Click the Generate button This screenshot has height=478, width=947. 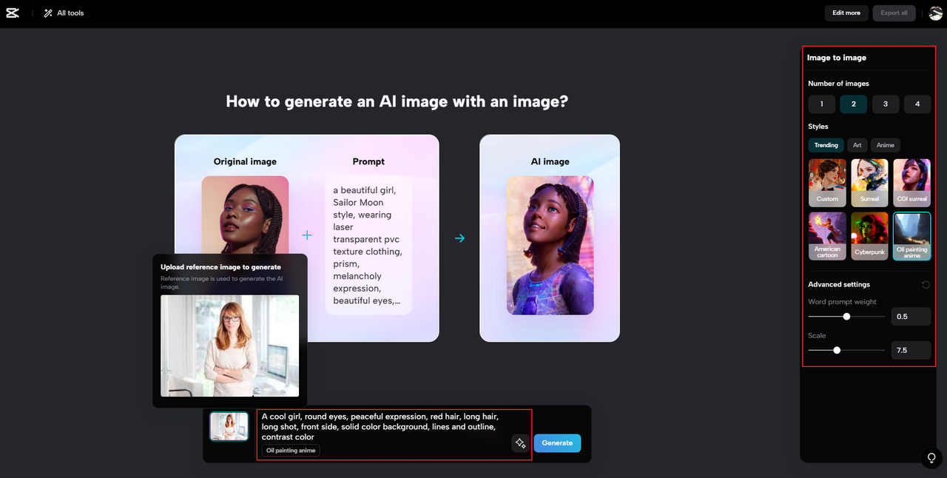click(x=557, y=443)
